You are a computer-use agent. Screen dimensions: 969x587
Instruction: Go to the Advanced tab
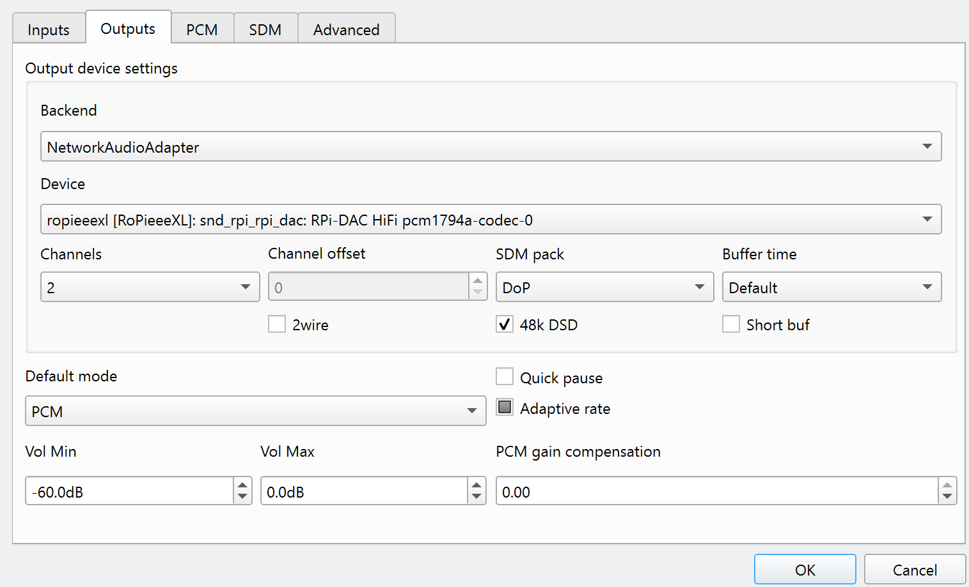coord(346,30)
